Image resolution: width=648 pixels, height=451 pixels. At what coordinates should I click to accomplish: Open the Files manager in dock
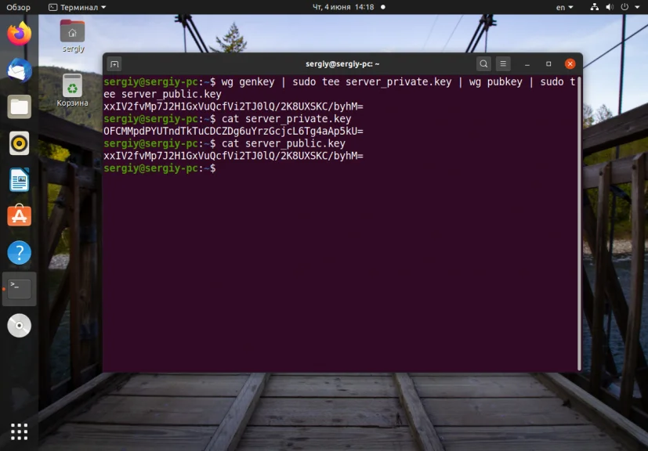19,107
